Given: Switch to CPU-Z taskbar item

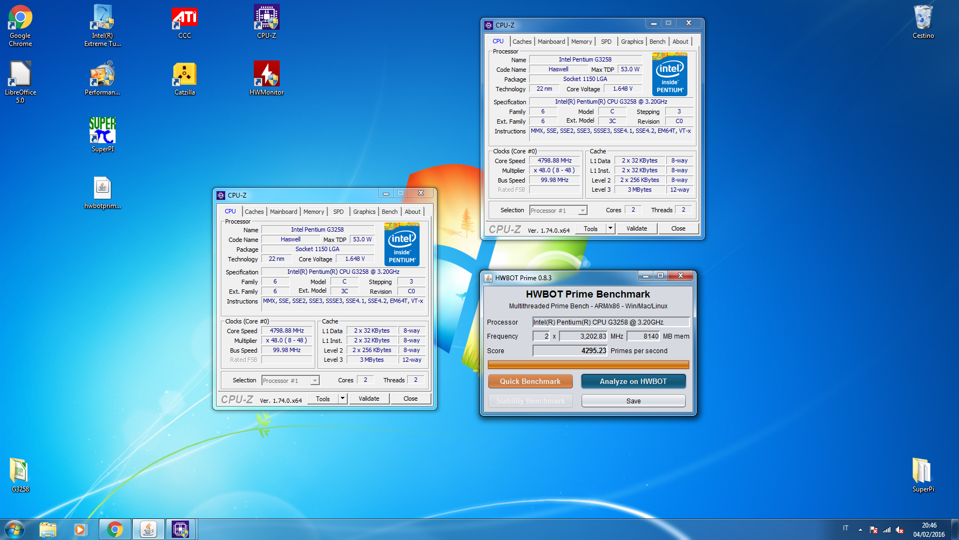Looking at the screenshot, I should pos(181,530).
